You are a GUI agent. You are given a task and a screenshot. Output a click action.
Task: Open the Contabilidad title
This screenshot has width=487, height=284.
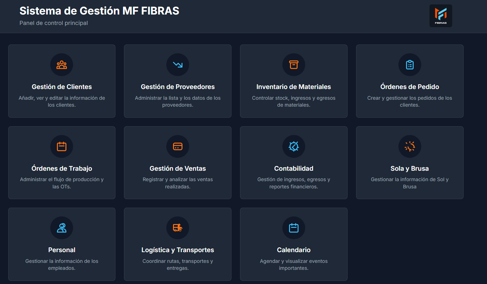294,169
